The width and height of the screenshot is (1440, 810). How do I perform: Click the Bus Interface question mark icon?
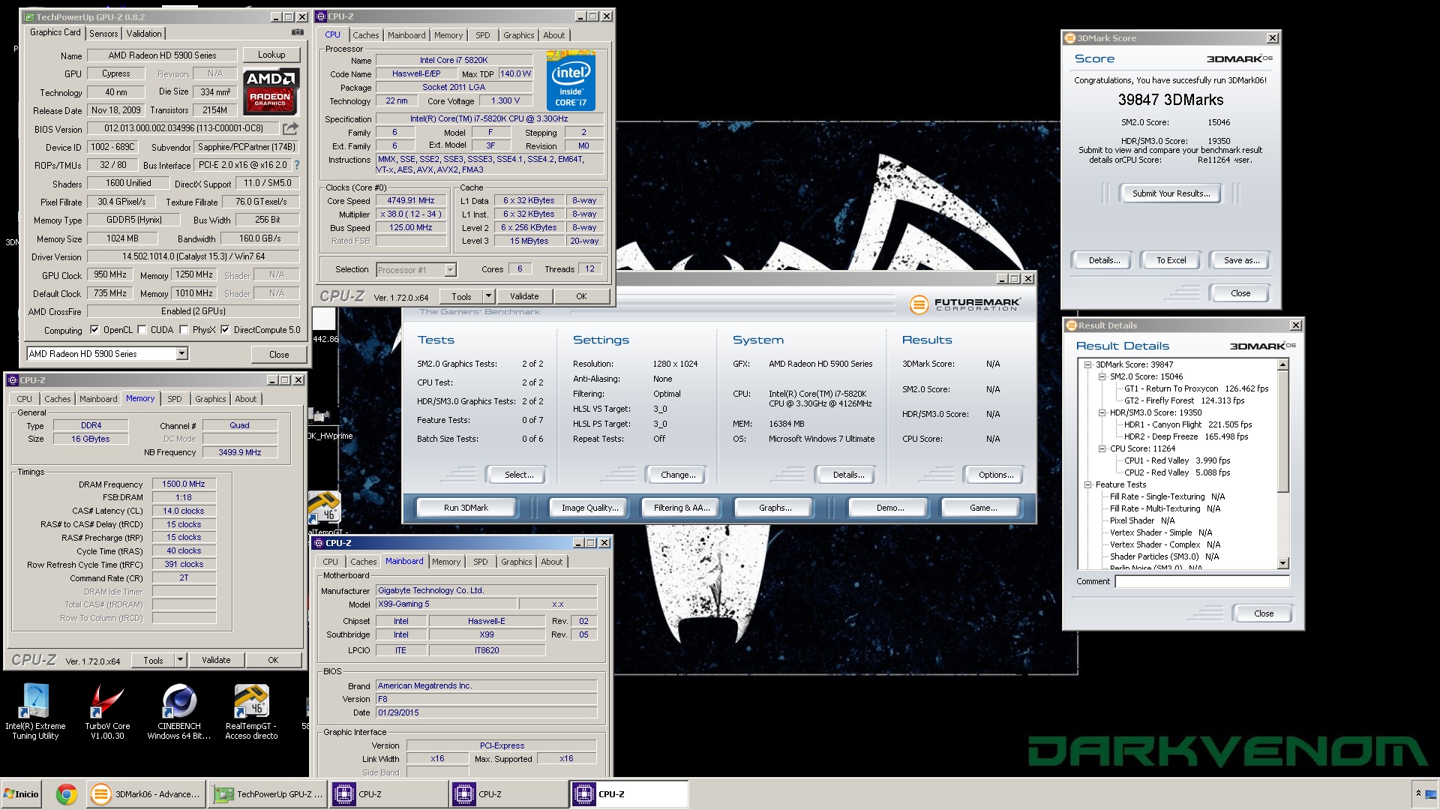point(297,165)
